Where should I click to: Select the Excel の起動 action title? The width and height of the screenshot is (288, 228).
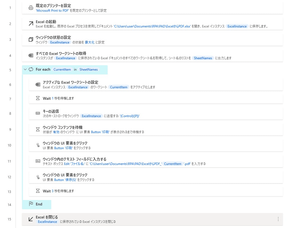pyautogui.click(x=46, y=22)
